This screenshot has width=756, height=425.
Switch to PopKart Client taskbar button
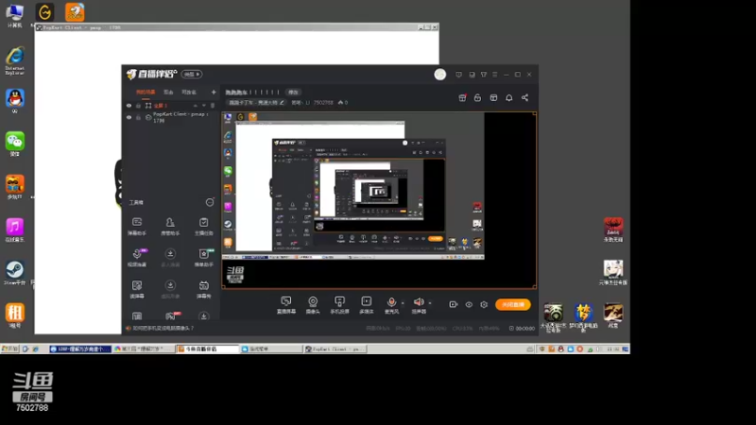[335, 348]
